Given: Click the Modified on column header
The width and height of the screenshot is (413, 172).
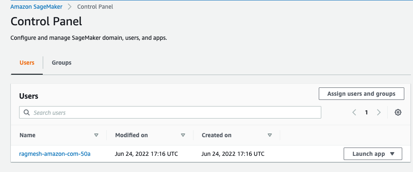Looking at the screenshot, I should pos(132,135).
